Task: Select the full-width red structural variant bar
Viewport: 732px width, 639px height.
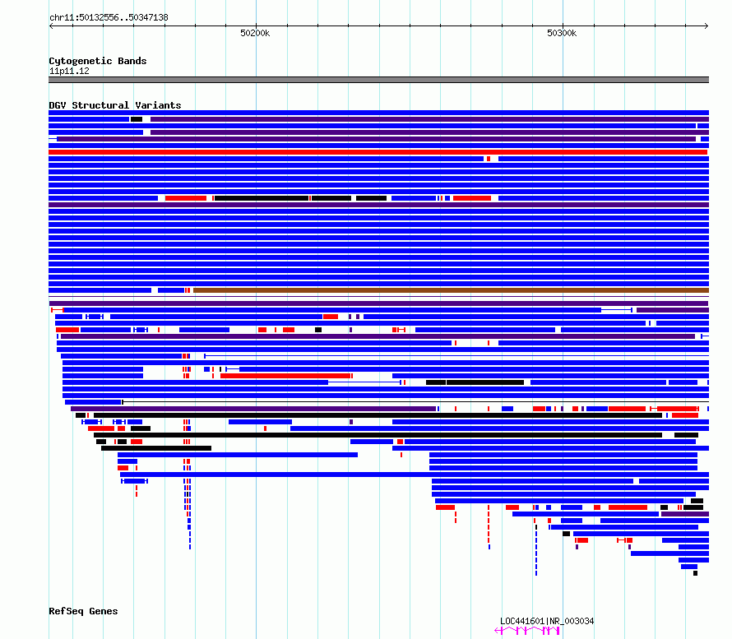Action: click(x=378, y=152)
